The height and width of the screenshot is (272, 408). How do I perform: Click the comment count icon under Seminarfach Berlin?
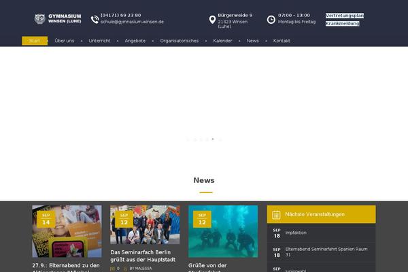point(112,269)
